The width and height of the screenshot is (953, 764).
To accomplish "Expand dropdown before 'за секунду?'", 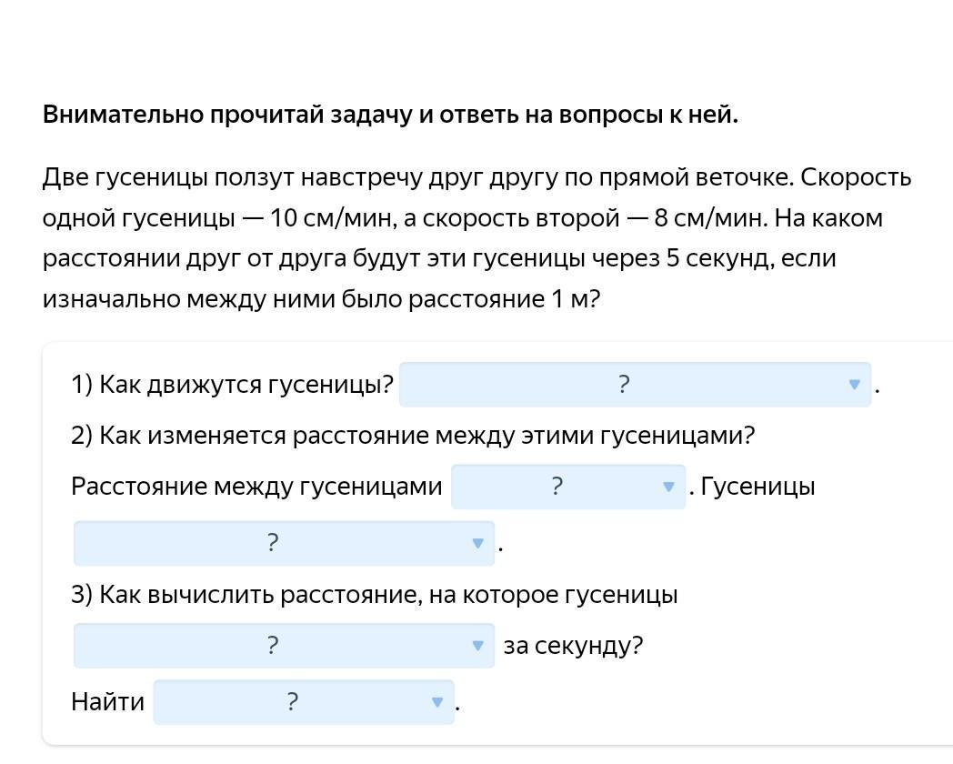I will 284,646.
